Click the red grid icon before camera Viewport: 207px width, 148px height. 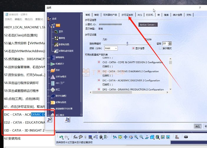click(177, 137)
